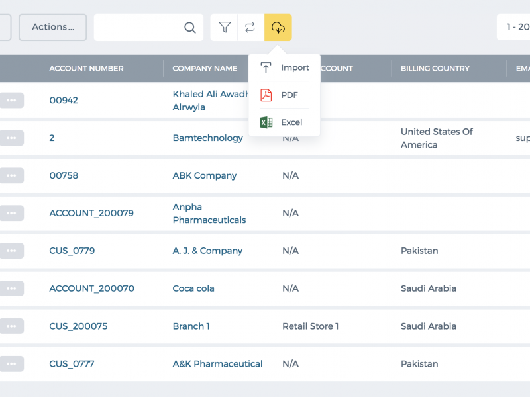Open ABK Company link

(x=205, y=175)
